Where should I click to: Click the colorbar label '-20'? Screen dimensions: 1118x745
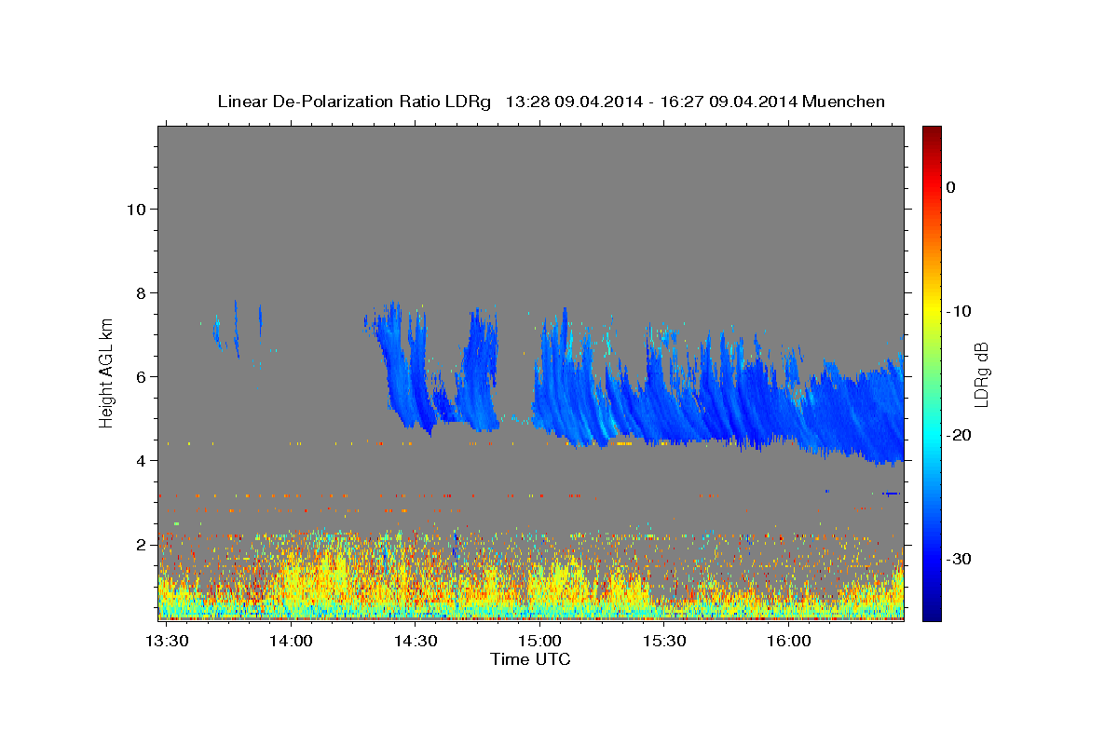pyautogui.click(x=959, y=435)
